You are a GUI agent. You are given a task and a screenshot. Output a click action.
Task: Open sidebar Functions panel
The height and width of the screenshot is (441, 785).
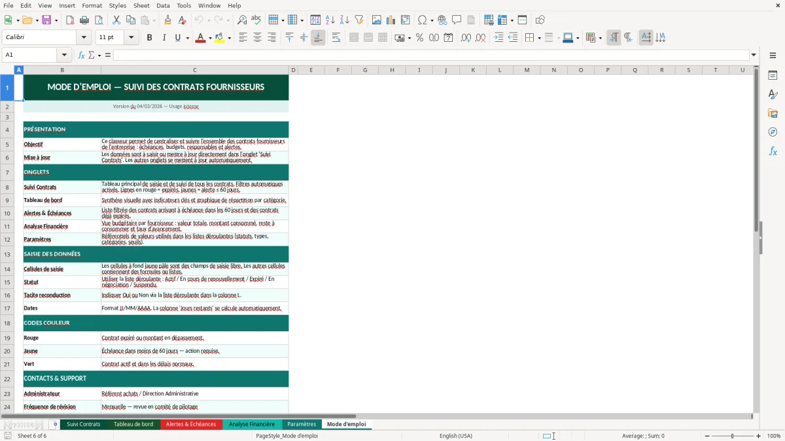[x=773, y=151]
